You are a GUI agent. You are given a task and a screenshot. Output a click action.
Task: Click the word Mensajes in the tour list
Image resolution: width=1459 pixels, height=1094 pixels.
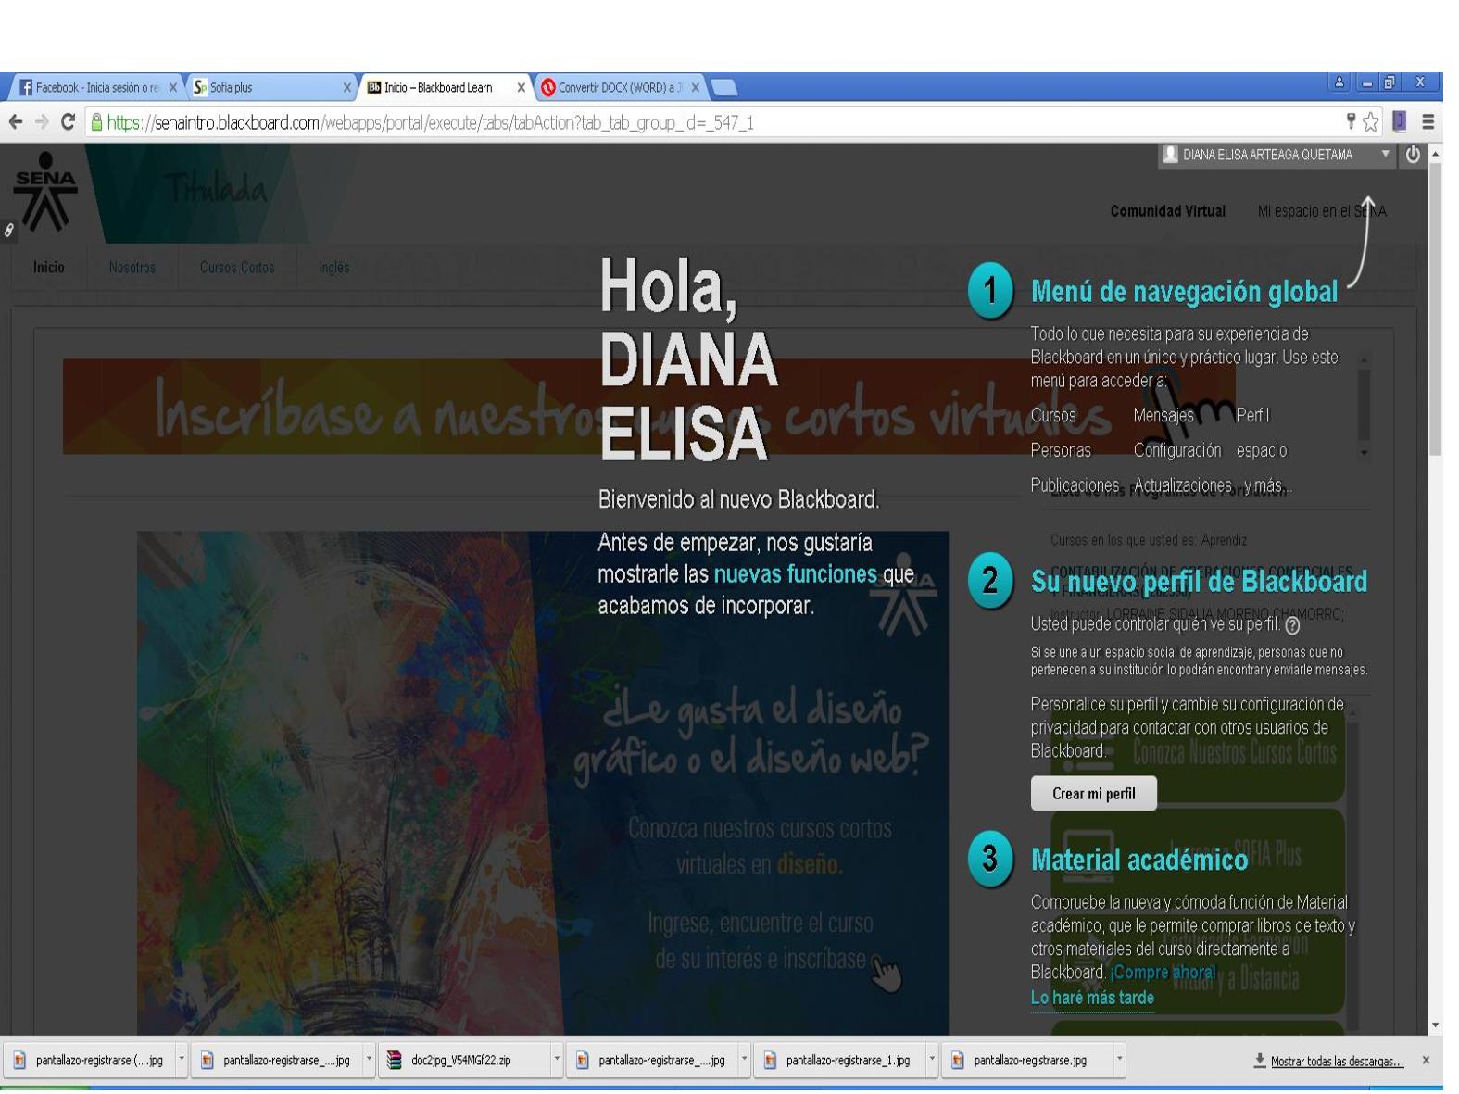click(1163, 415)
